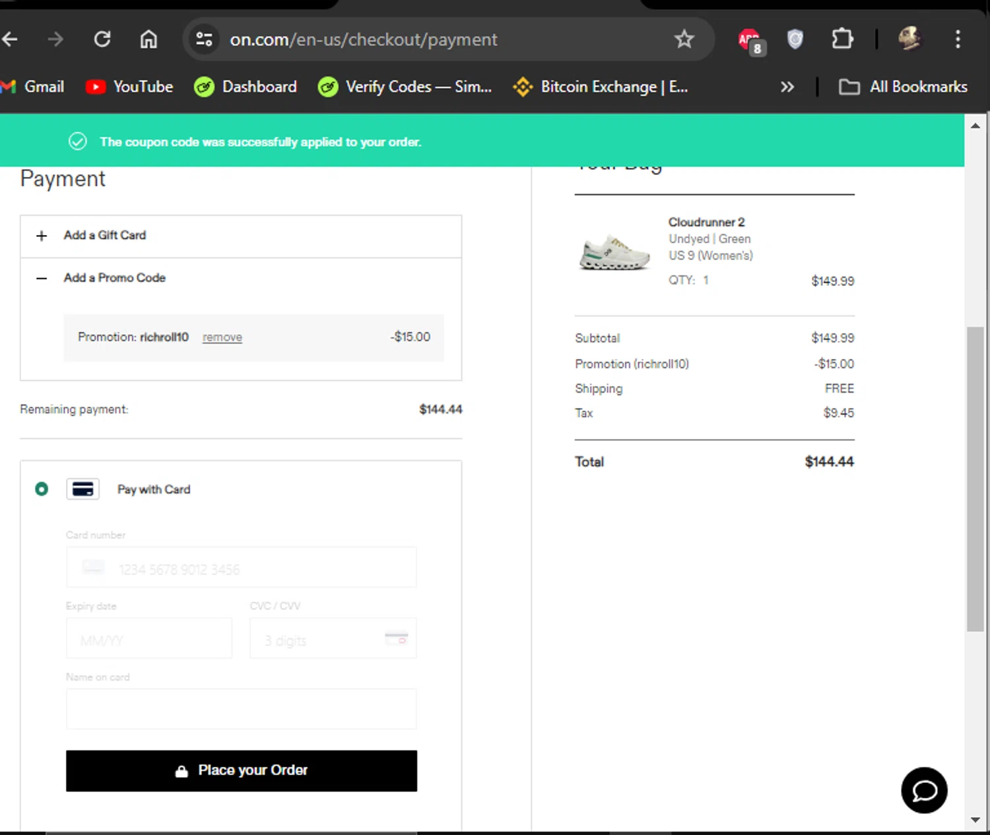Go back to the previous page

pos(9,40)
